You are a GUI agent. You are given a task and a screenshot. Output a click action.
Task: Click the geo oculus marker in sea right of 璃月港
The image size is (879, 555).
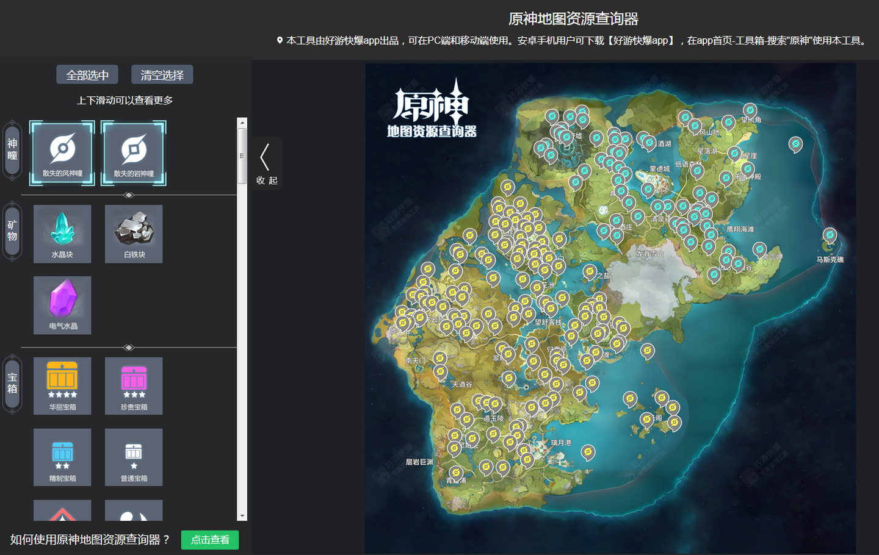point(588,452)
